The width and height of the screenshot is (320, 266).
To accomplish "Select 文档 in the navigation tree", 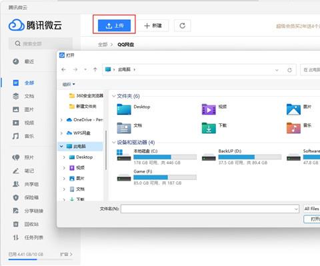I will coord(77,189).
